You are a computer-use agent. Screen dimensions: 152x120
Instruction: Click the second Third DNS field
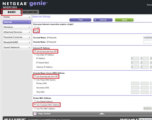pos(145,92)
